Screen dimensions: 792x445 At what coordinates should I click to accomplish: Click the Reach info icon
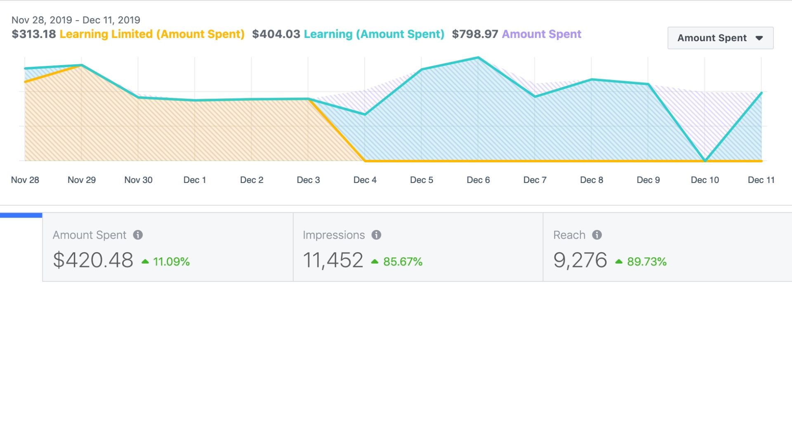click(x=596, y=235)
